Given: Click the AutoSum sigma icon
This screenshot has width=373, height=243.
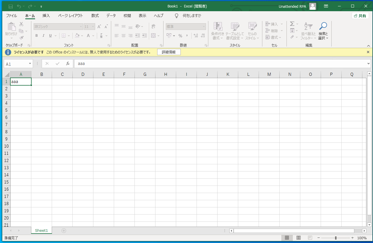Looking at the screenshot, I should pyautogui.click(x=292, y=24).
